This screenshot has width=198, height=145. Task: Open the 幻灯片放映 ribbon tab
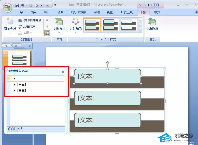(79, 12)
